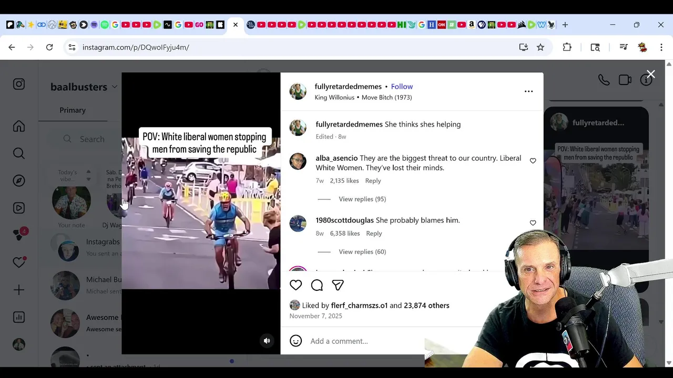Like the post with heart icon
The image size is (673, 378).
pyautogui.click(x=296, y=285)
